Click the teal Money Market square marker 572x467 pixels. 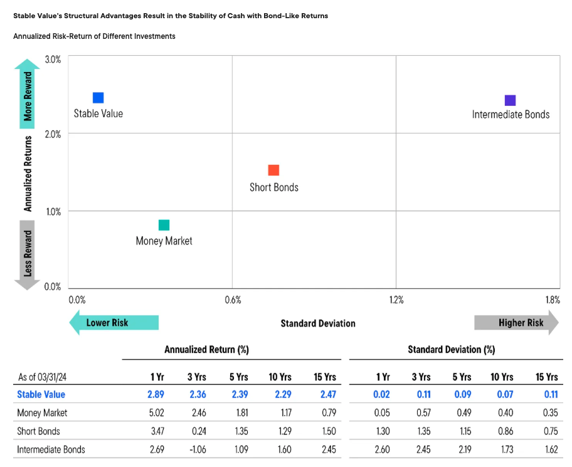(x=164, y=226)
